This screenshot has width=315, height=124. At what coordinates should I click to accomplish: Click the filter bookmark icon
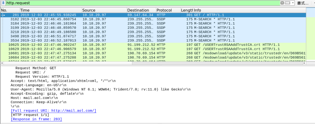3,3
